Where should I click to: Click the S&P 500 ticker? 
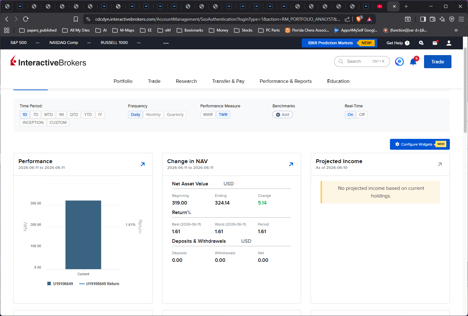(x=18, y=43)
